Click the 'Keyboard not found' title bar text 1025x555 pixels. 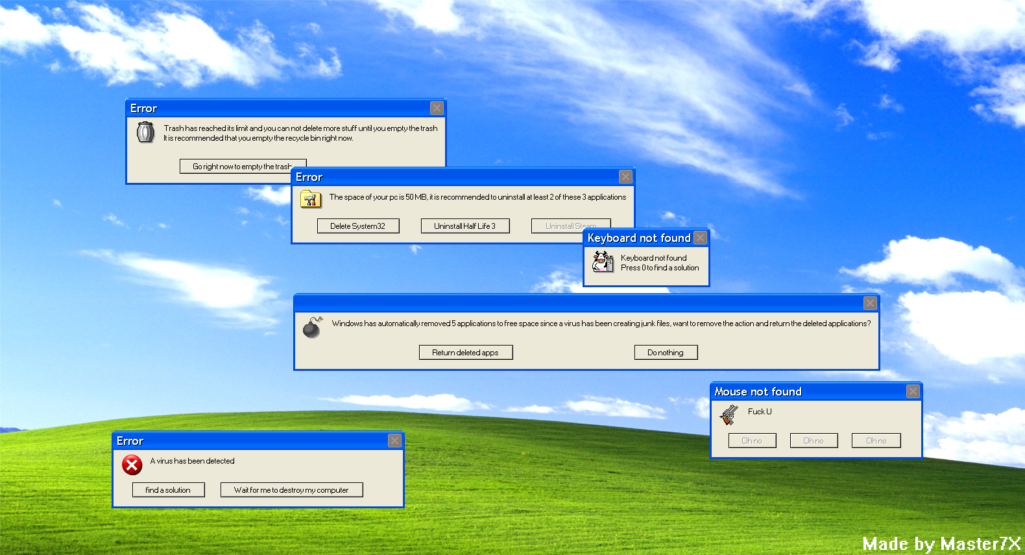pyautogui.click(x=639, y=238)
